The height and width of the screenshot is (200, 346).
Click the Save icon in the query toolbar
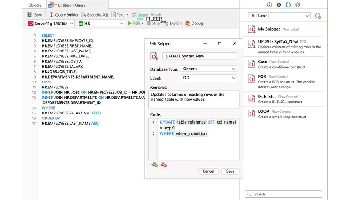(x=29, y=14)
